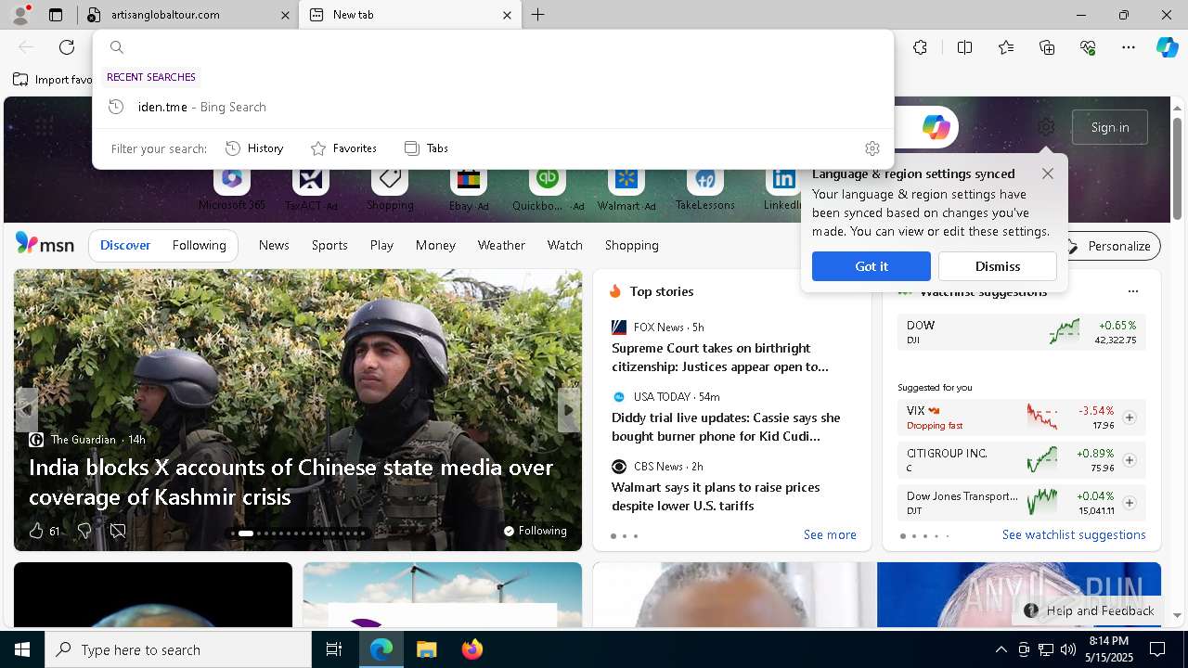
Task: Open the Copilot sidebar icon
Action: tap(1167, 47)
